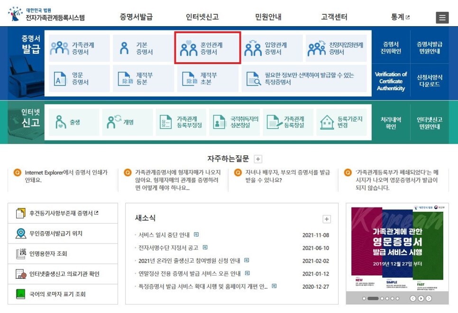Open the hamburger menu icon
The height and width of the screenshot is (313, 458).
pyautogui.click(x=442, y=18)
